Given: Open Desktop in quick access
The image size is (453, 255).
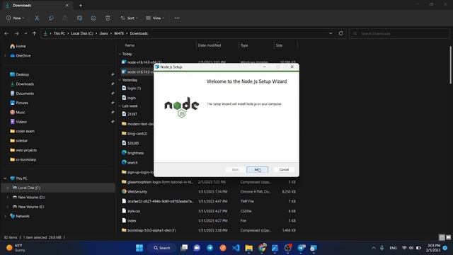Looking at the screenshot, I should point(19,74).
